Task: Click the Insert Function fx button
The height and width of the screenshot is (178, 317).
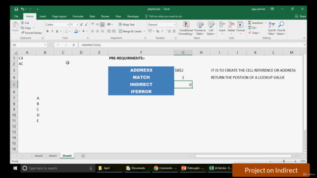Action: point(74,45)
